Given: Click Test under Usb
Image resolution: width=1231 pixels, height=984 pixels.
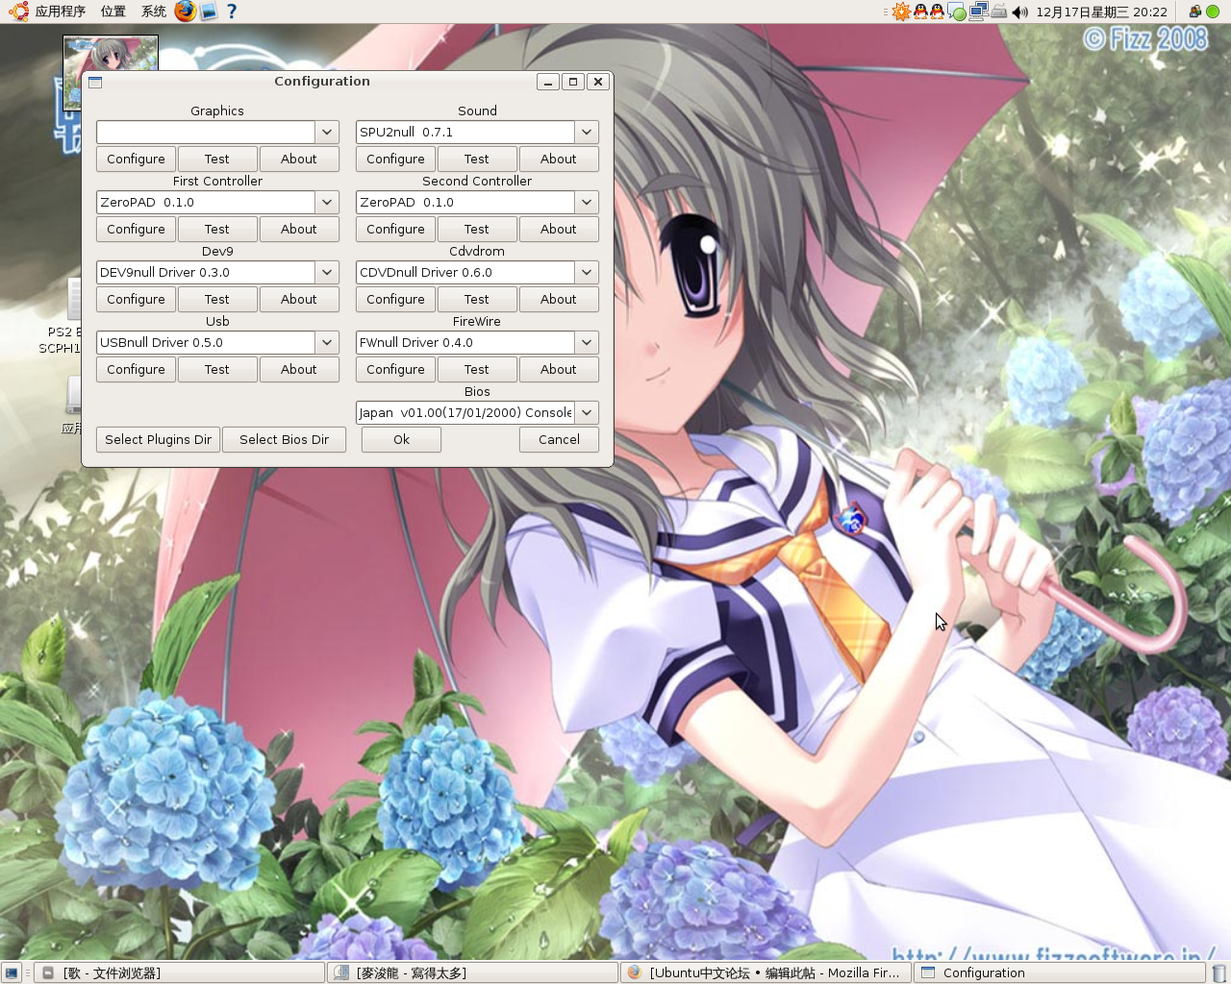Looking at the screenshot, I should click(217, 369).
